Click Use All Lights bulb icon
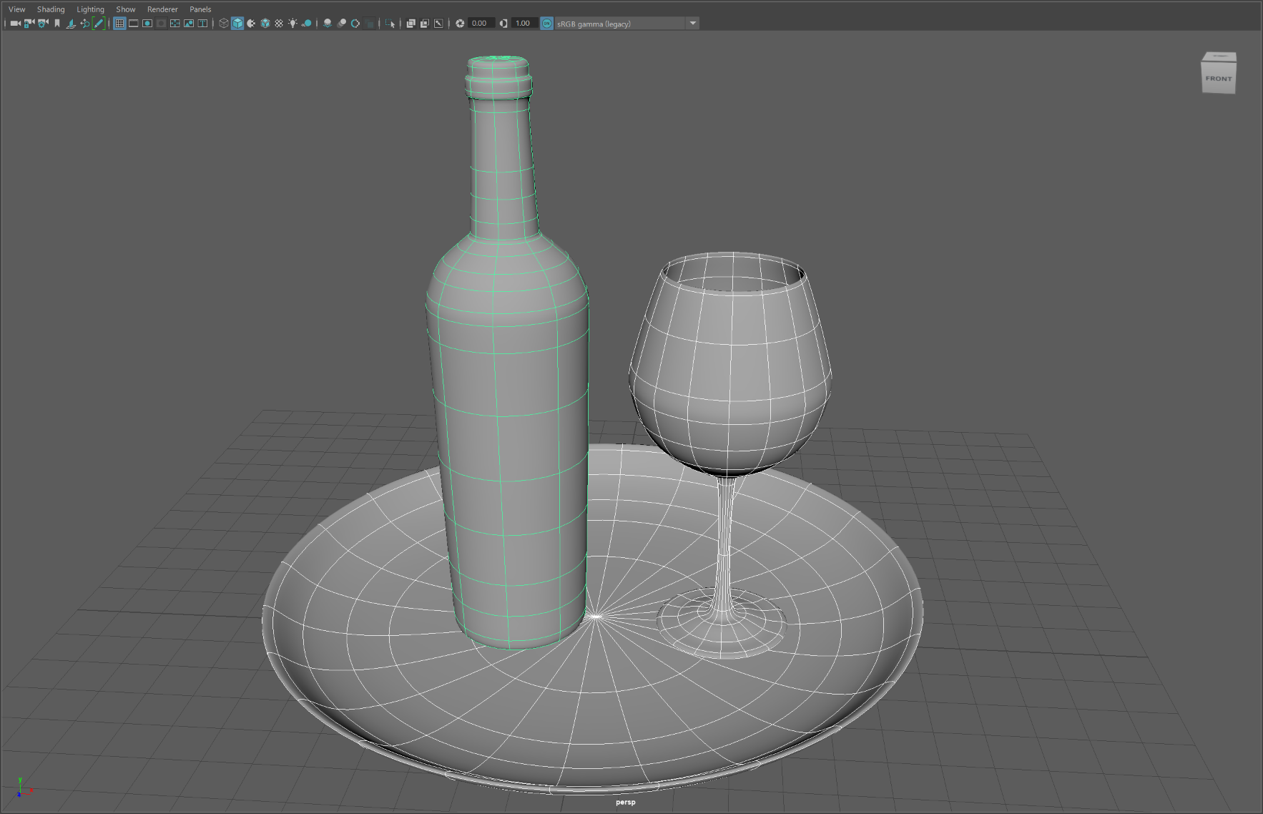The image size is (1263, 814). click(293, 24)
